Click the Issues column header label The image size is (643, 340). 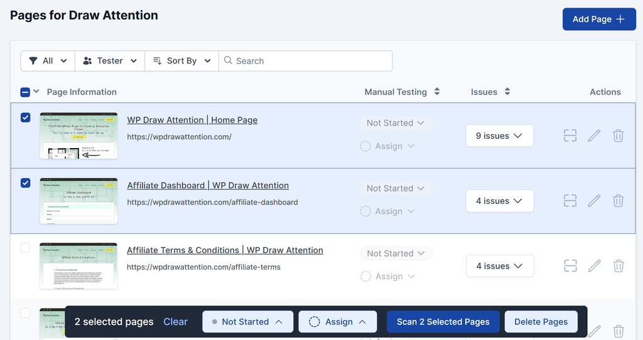(484, 92)
